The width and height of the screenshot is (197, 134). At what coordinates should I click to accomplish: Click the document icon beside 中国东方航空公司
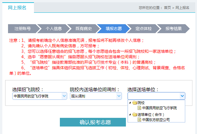[140, 120]
